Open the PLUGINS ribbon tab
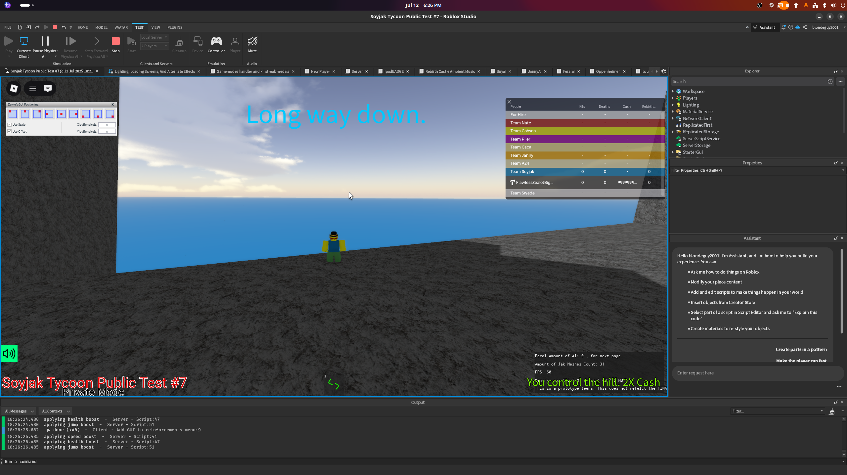The width and height of the screenshot is (847, 475). (175, 27)
